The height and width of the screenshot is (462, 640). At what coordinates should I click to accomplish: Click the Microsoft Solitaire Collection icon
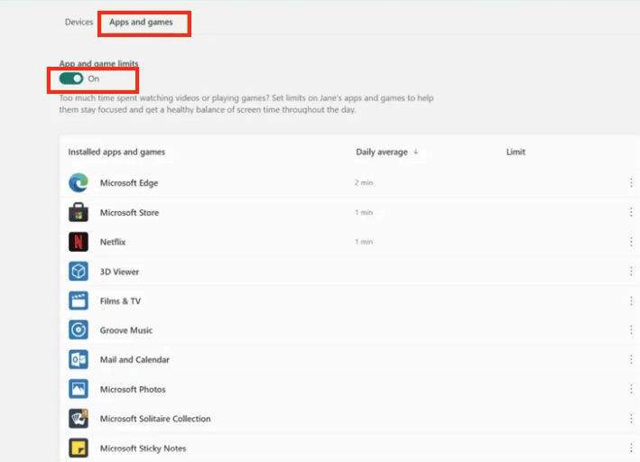click(79, 419)
